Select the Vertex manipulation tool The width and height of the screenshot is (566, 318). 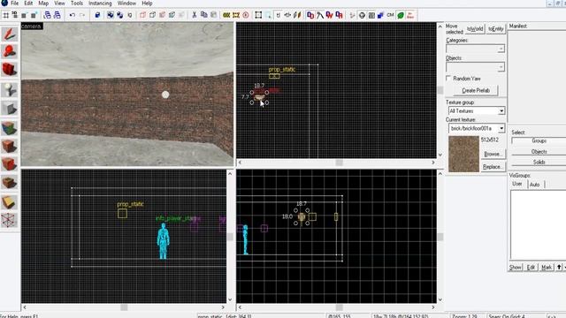[x=9, y=220]
